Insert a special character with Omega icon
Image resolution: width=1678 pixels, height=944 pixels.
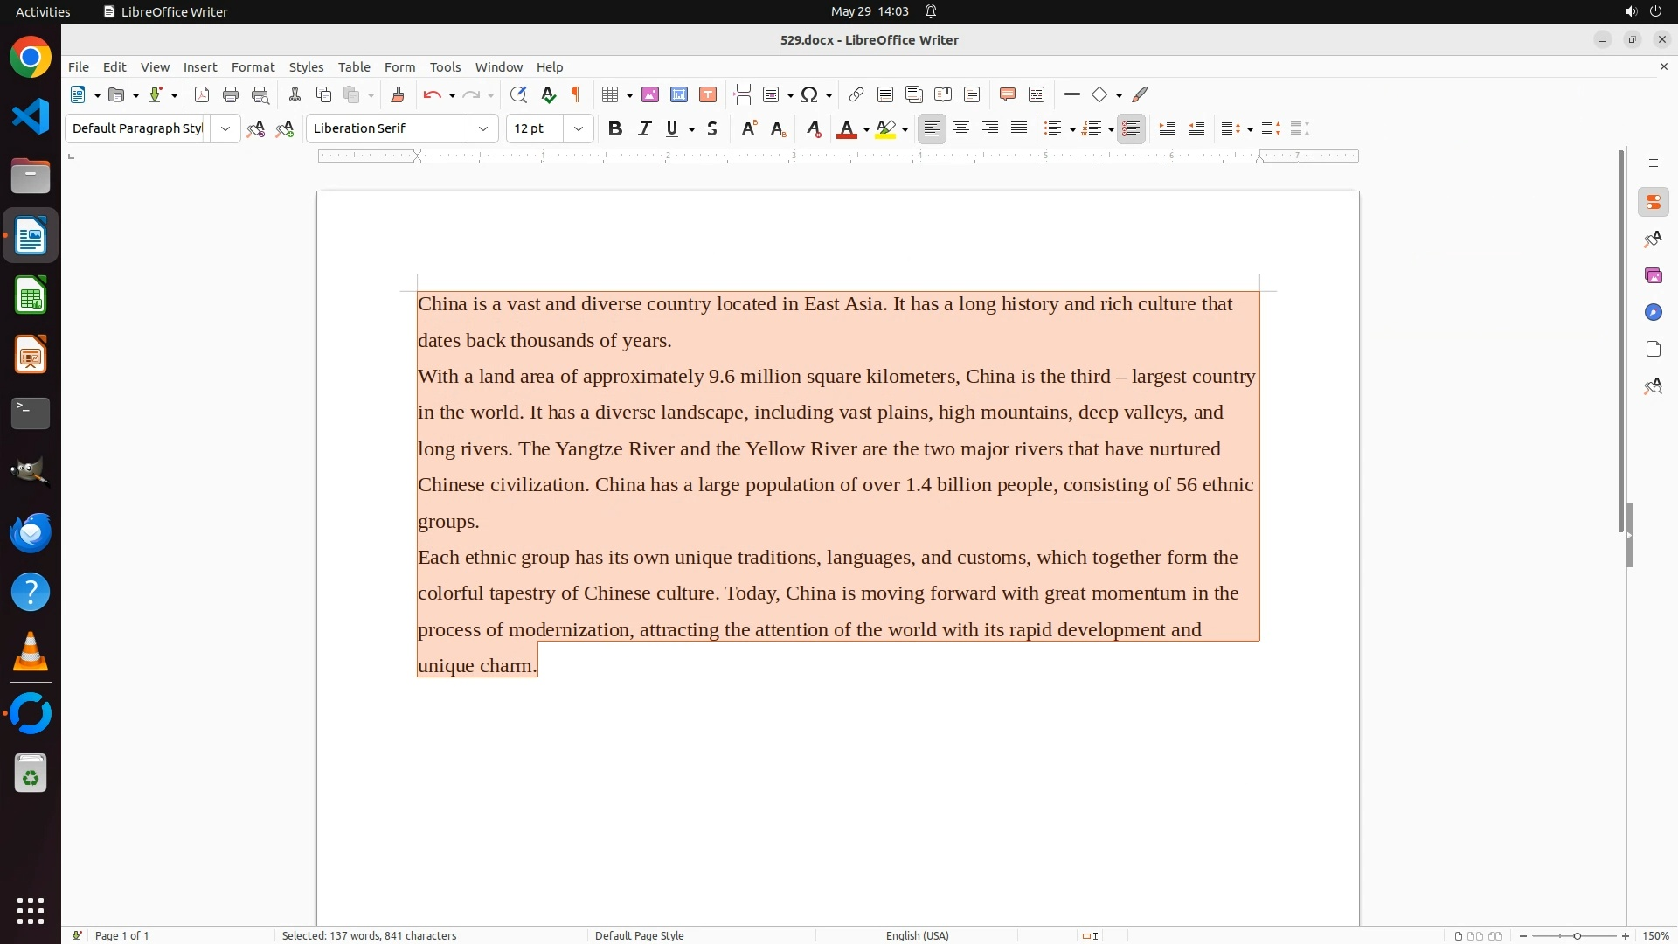809,95
